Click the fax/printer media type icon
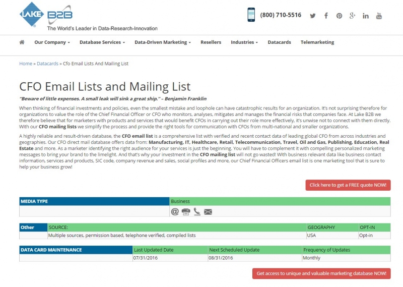This screenshot has height=287, width=403. coord(186,211)
